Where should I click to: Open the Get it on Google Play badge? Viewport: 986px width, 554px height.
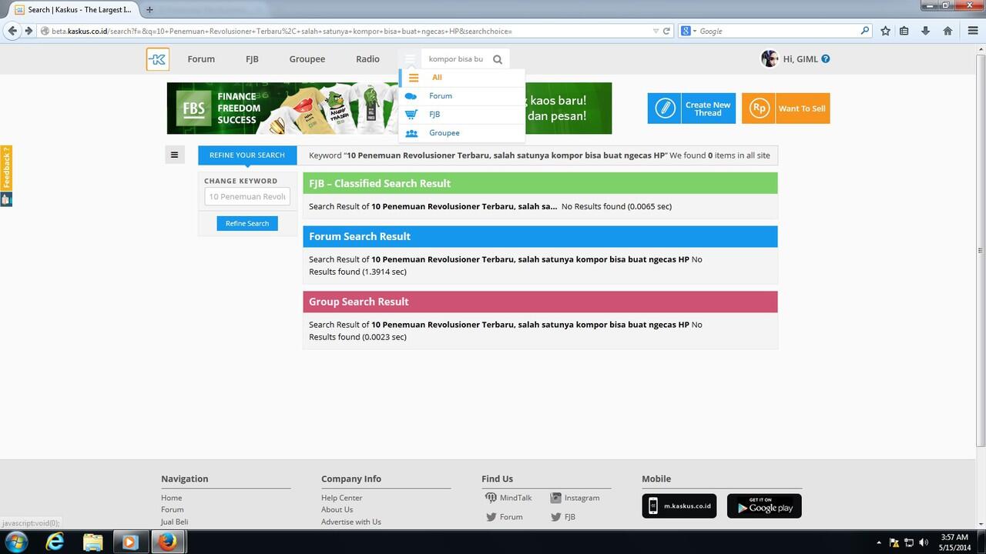pyautogui.click(x=764, y=506)
